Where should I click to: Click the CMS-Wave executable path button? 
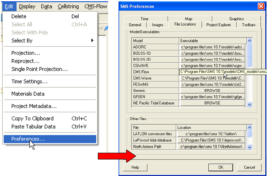click(x=212, y=78)
